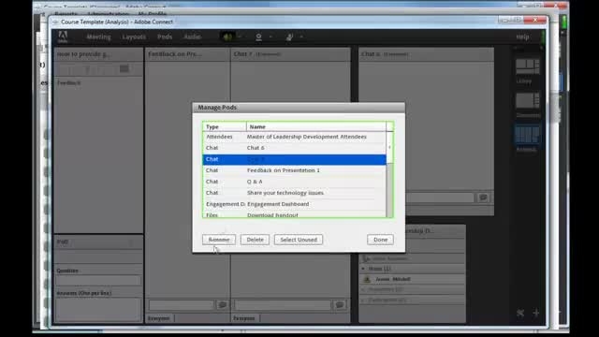Screen dimensions: 599x337
Task: Open the Help menu
Action: pos(522,37)
